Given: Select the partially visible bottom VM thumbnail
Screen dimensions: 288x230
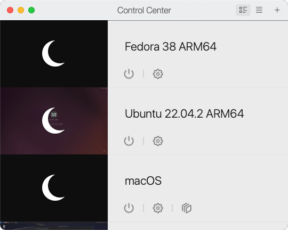Looking at the screenshot, I should point(54,226).
